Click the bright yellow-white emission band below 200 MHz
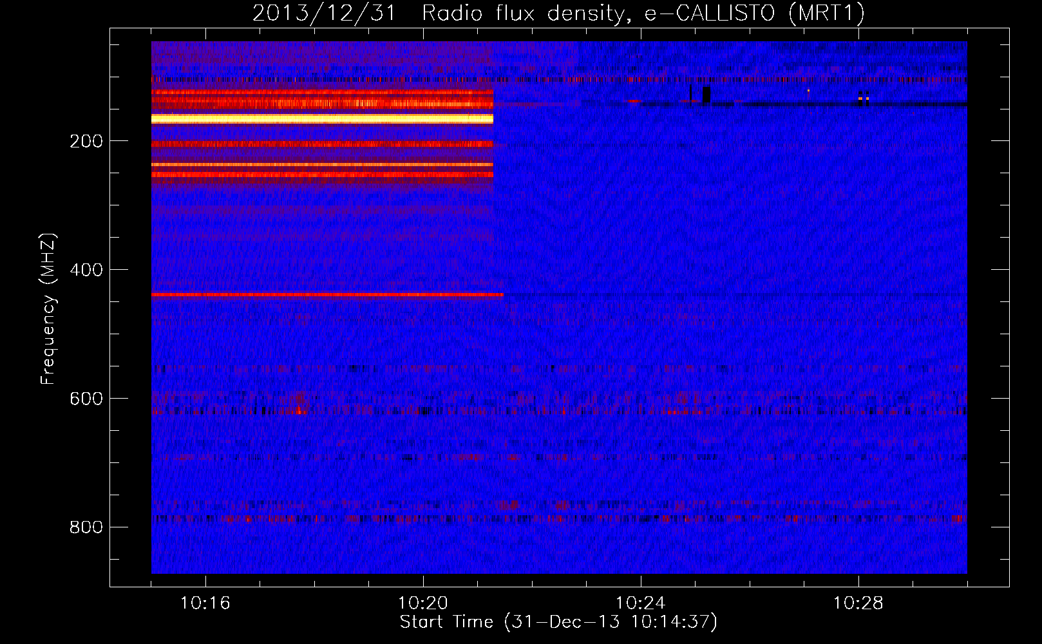1042x644 pixels. (x=322, y=118)
